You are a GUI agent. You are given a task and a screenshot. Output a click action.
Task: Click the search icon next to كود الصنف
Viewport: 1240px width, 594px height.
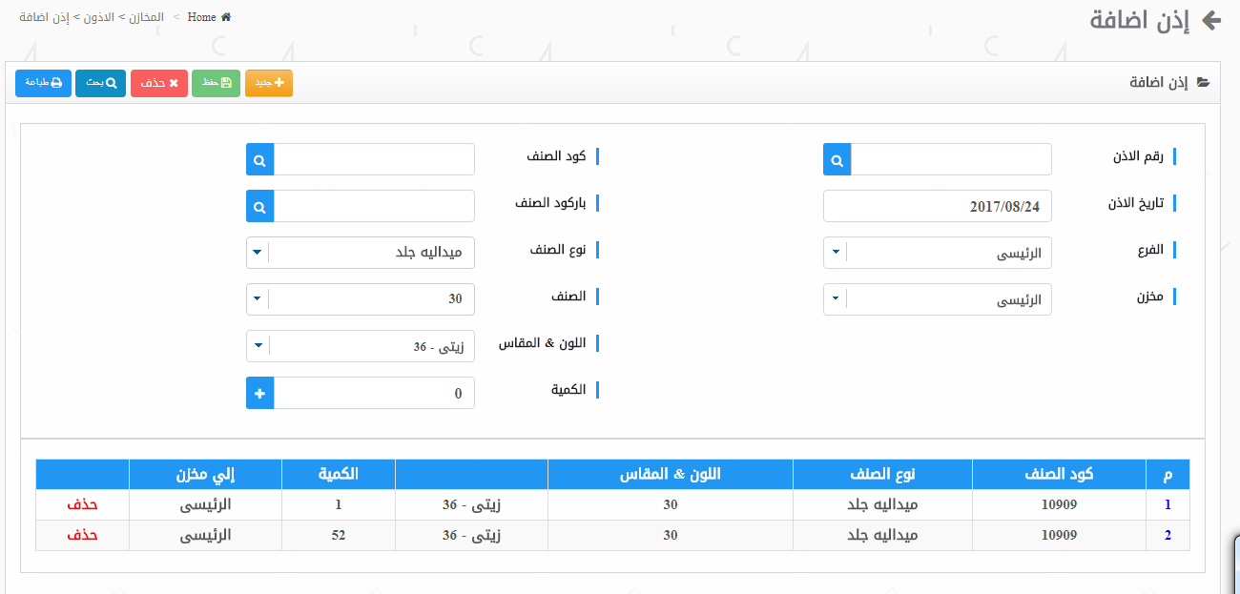click(x=259, y=160)
